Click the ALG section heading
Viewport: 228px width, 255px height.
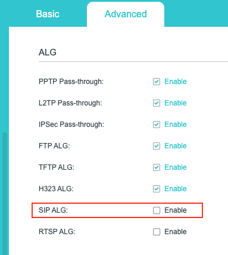(48, 52)
